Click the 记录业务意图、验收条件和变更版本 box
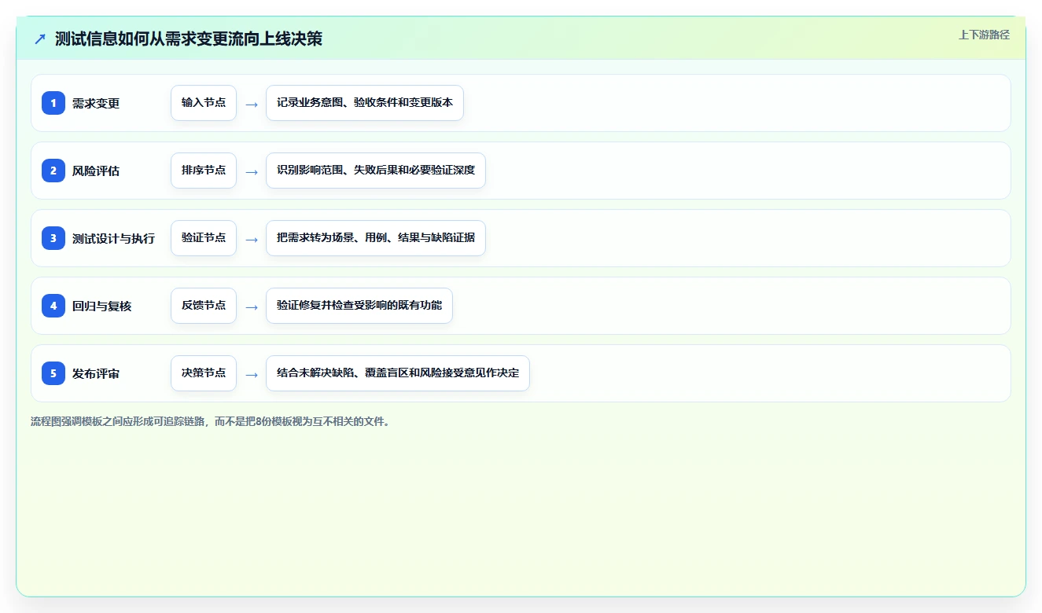This screenshot has width=1042, height=613. (x=365, y=103)
